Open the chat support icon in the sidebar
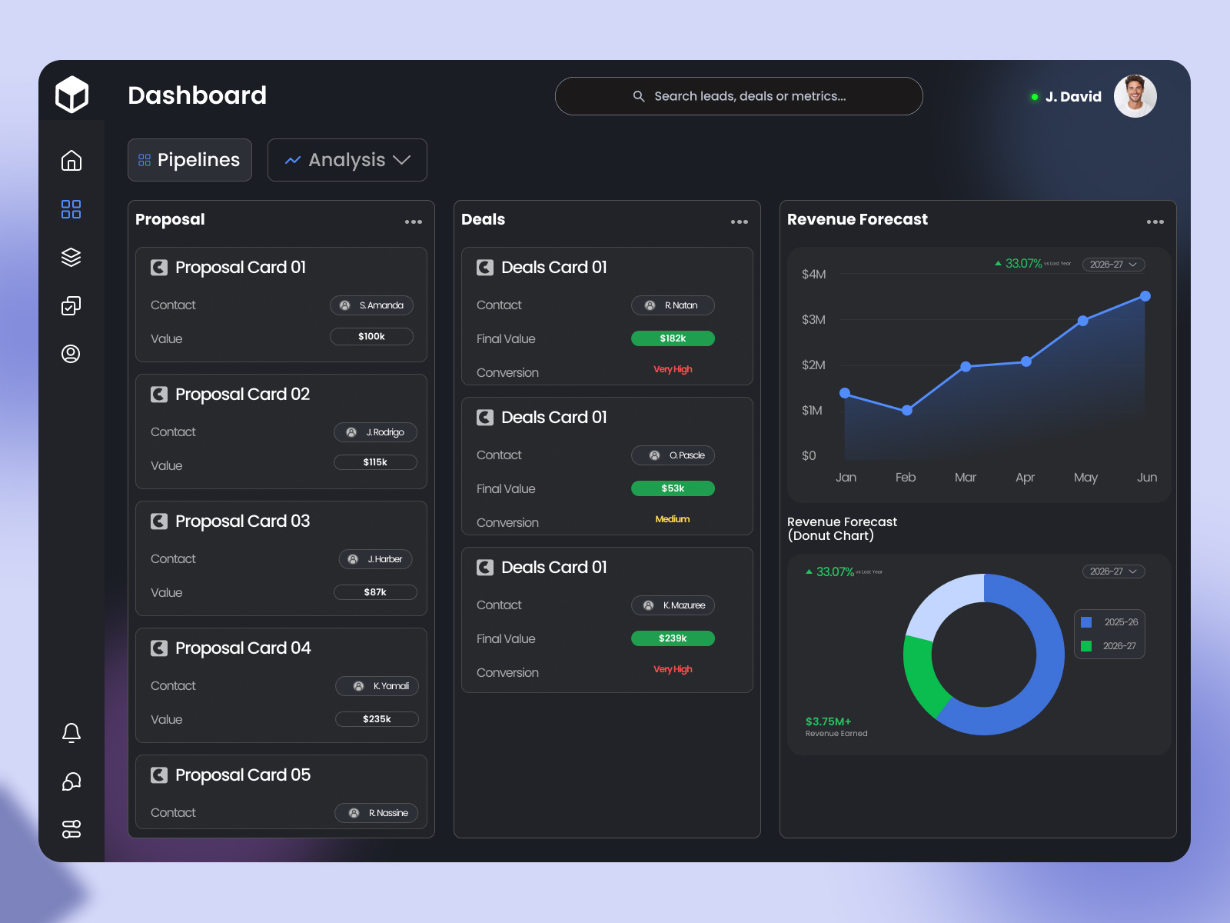The image size is (1230, 923). [71, 781]
